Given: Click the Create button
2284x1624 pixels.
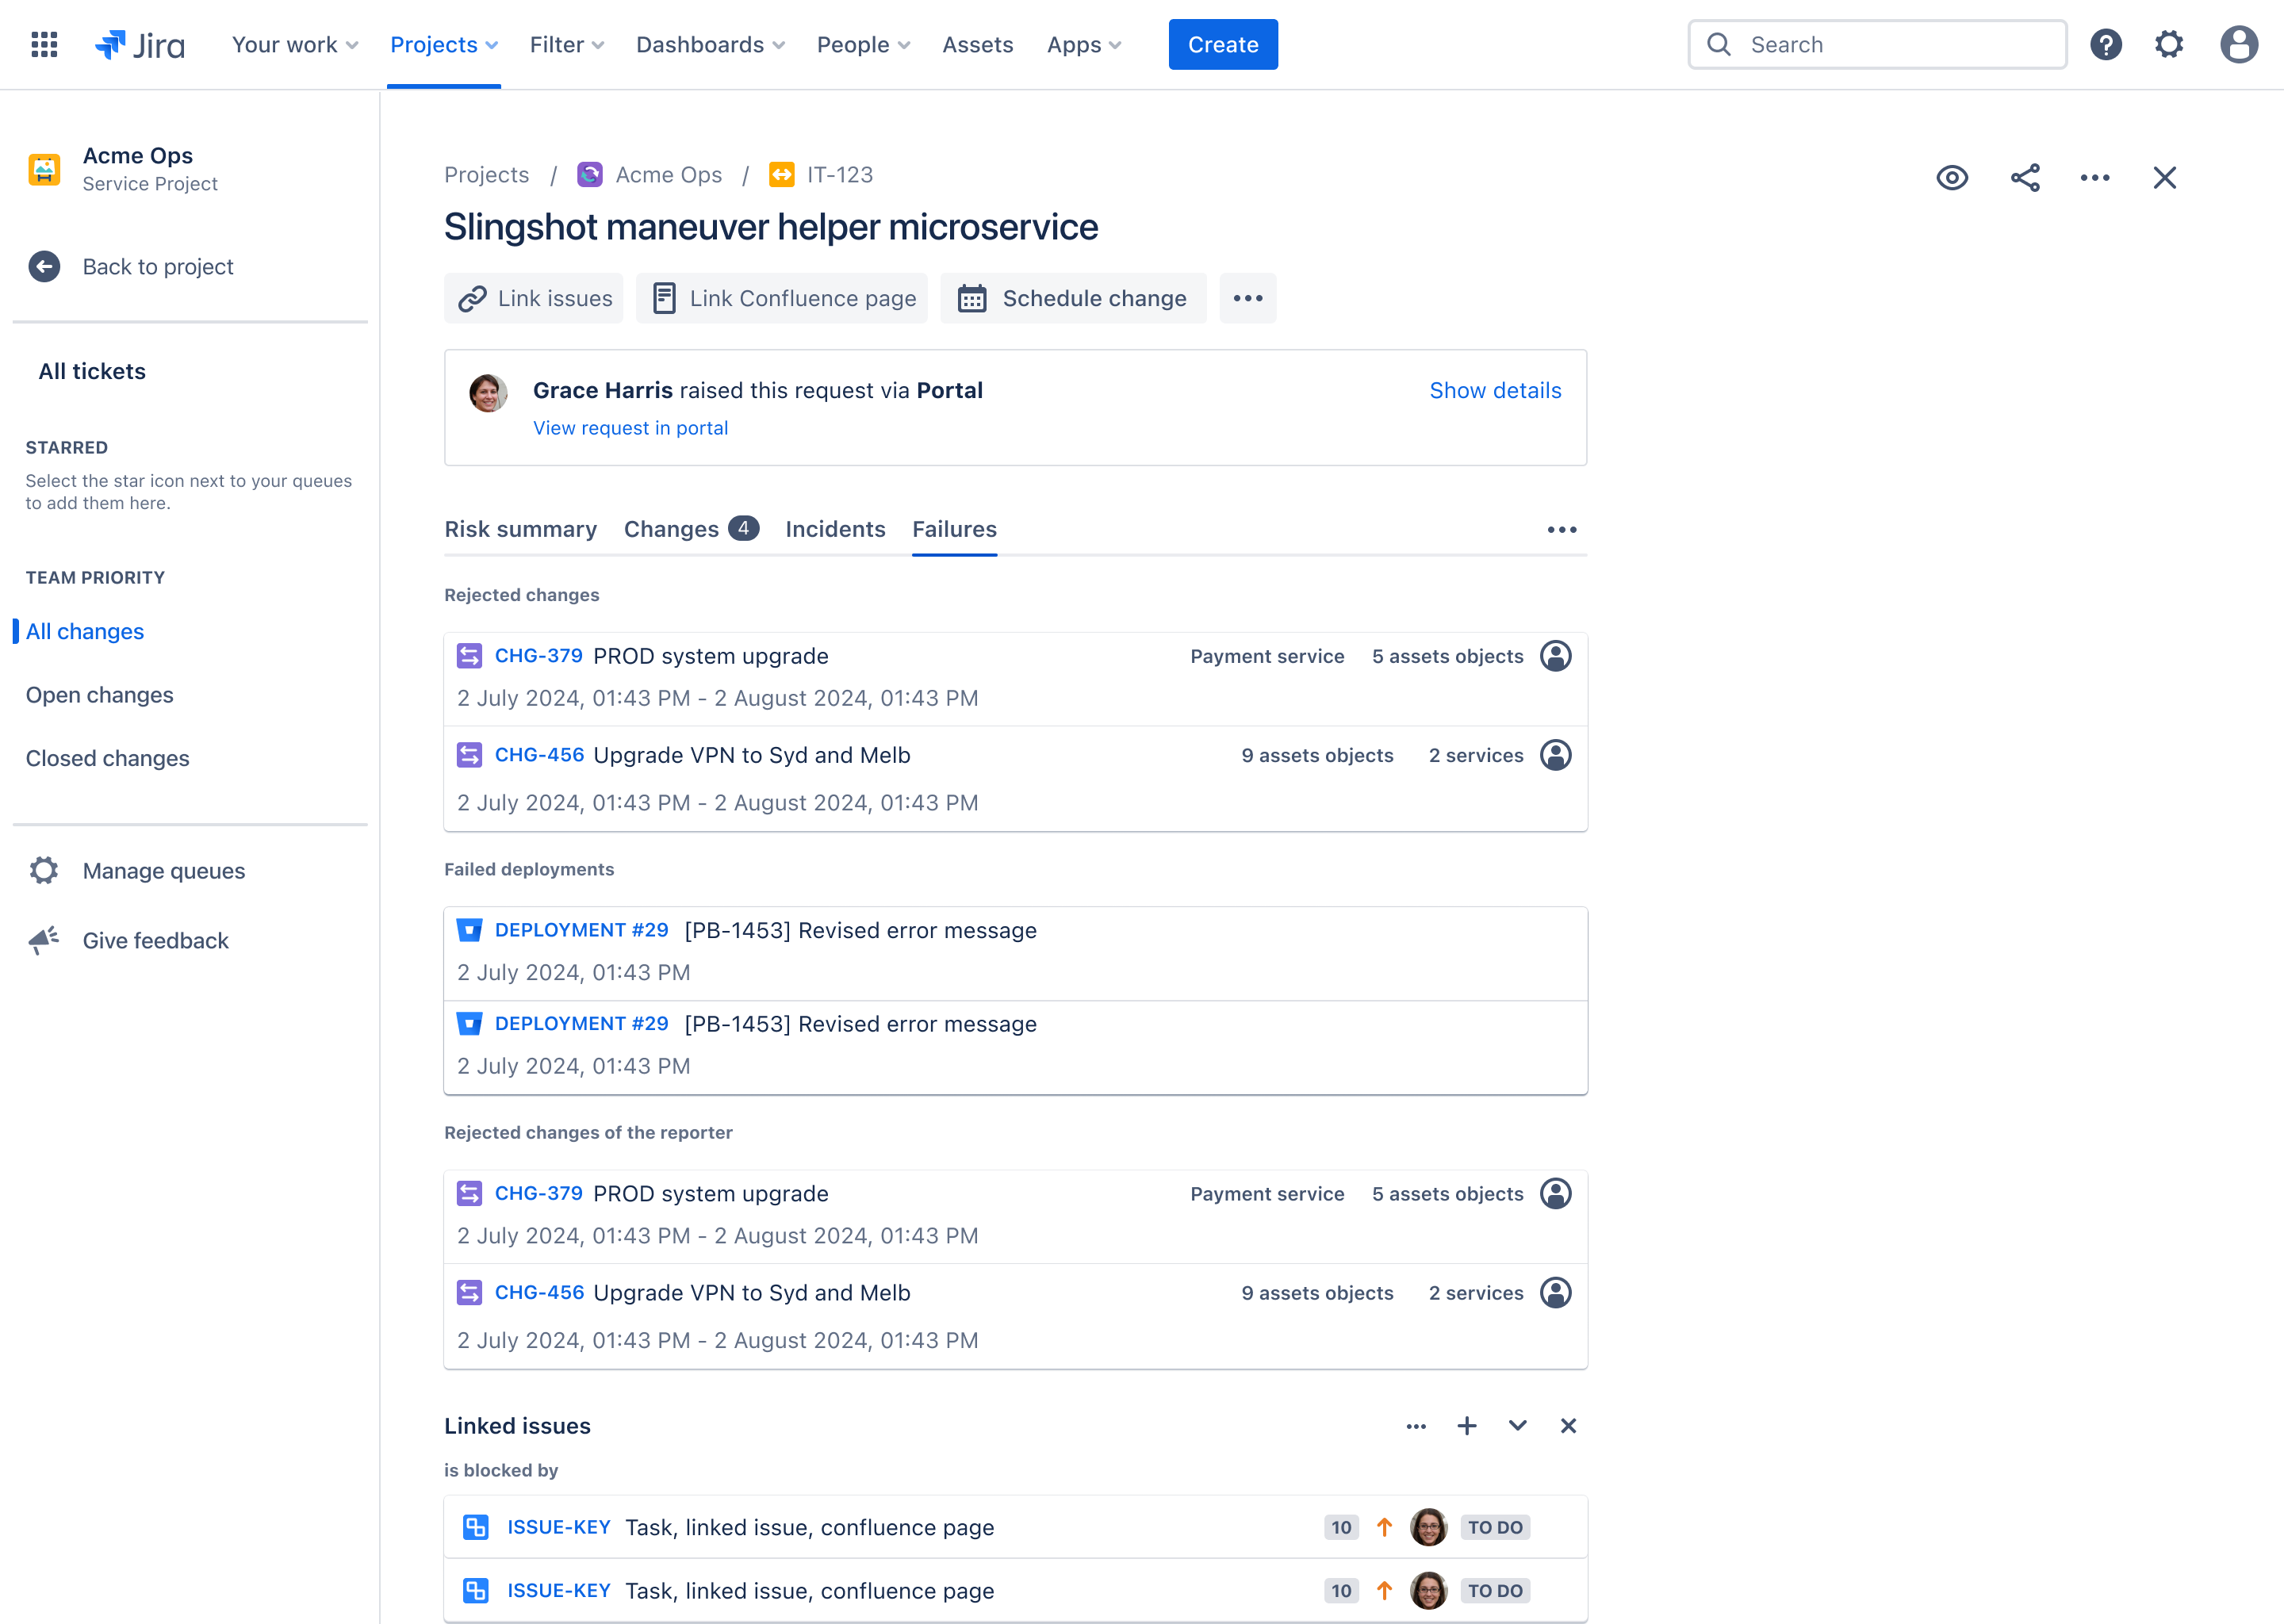Looking at the screenshot, I should pyautogui.click(x=1222, y=44).
